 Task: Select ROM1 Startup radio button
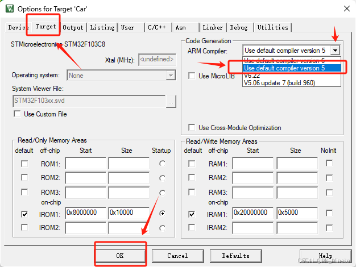click(x=162, y=164)
